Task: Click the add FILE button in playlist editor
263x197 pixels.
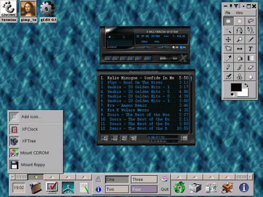Action: [x=105, y=138]
